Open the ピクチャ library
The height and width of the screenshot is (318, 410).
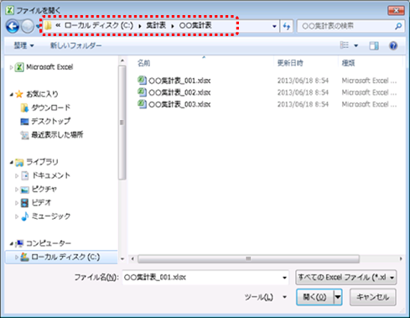[44, 189]
